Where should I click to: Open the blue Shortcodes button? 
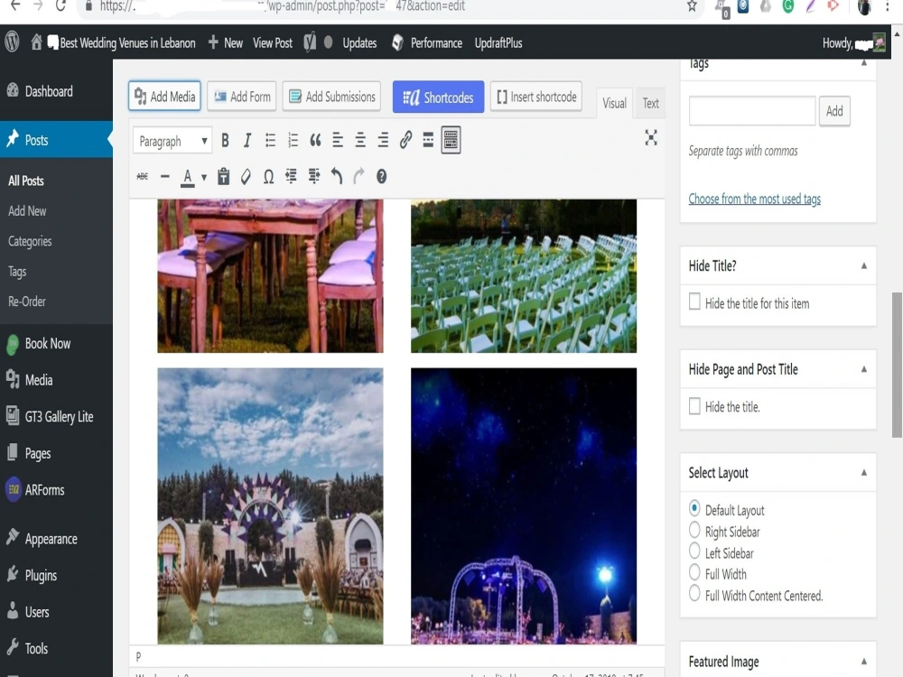click(438, 97)
